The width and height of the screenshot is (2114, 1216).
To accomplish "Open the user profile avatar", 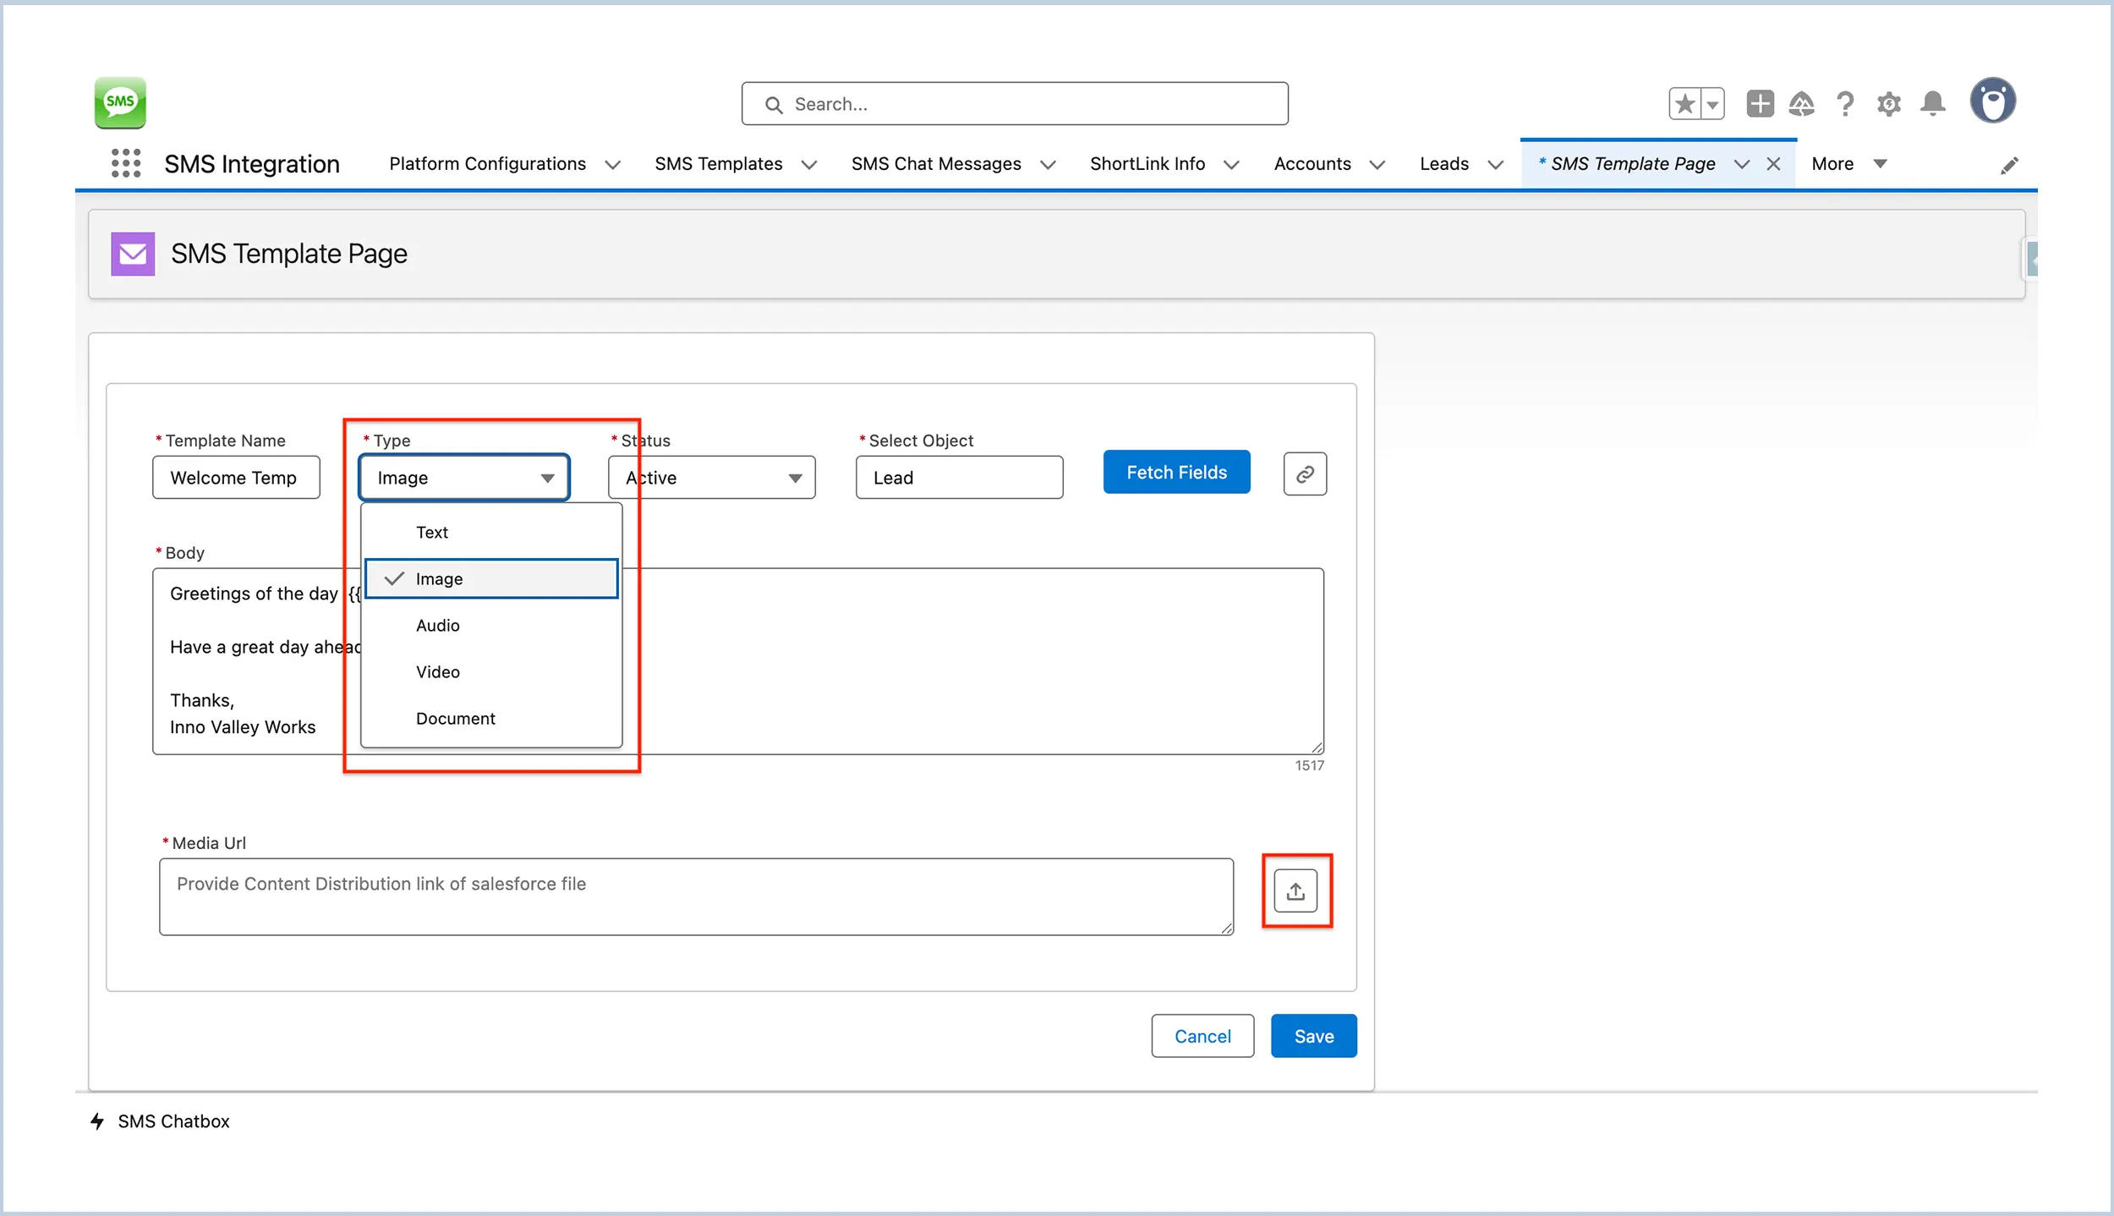I will pyautogui.click(x=1993, y=100).
